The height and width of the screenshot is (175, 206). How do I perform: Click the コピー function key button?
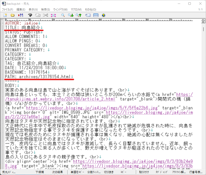click(123, 172)
